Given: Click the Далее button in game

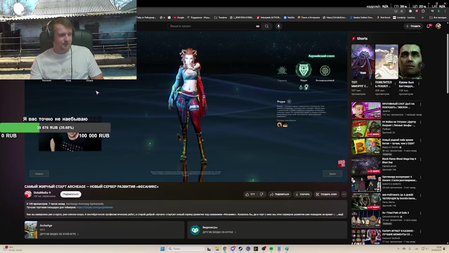Looking at the screenshot, I should (x=333, y=174).
